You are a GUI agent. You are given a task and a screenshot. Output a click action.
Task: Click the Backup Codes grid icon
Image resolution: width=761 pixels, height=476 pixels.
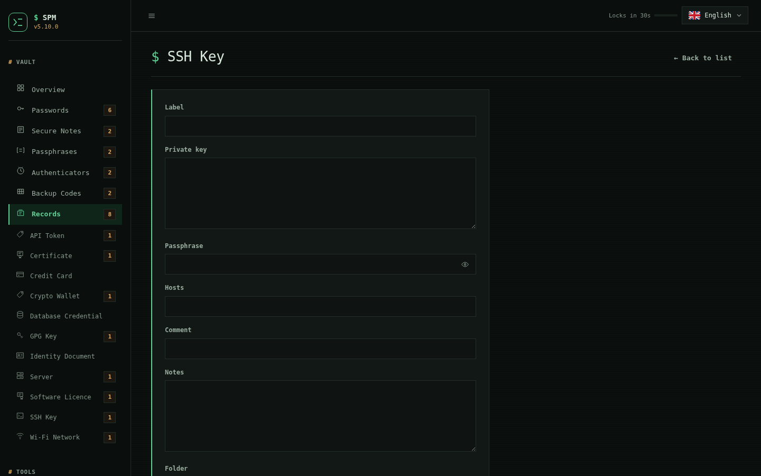[x=21, y=191]
